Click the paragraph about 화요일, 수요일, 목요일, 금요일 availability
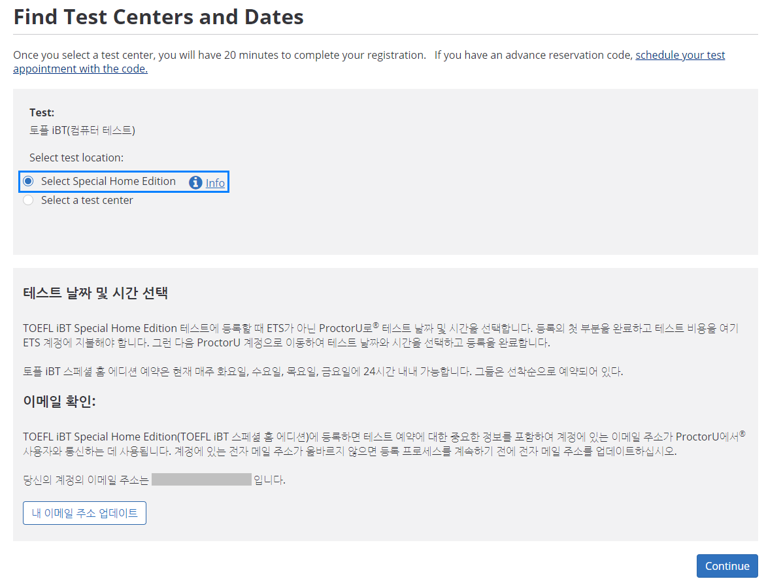This screenshot has height=581, width=766. pos(323,371)
